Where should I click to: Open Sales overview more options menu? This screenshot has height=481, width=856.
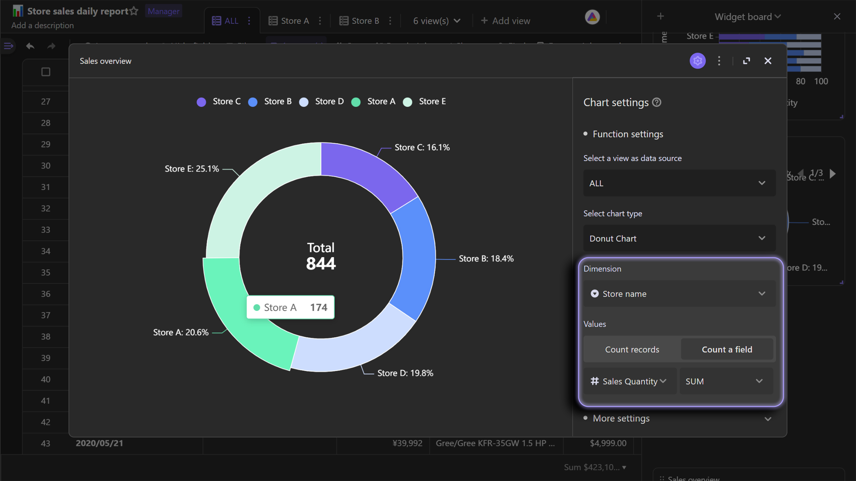[x=719, y=61]
